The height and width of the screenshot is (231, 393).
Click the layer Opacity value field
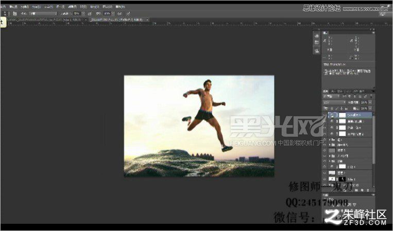pos(364,102)
